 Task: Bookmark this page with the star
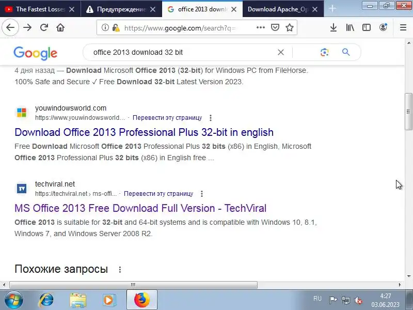coord(290,27)
